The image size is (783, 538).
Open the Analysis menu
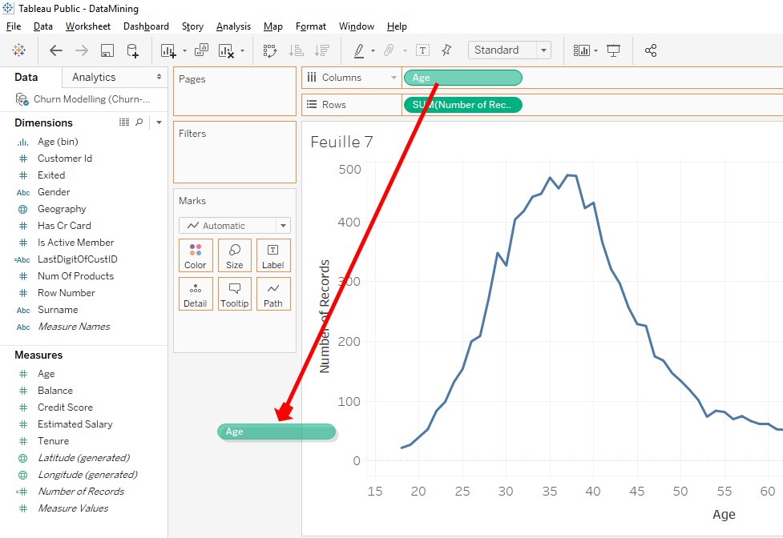(x=233, y=26)
